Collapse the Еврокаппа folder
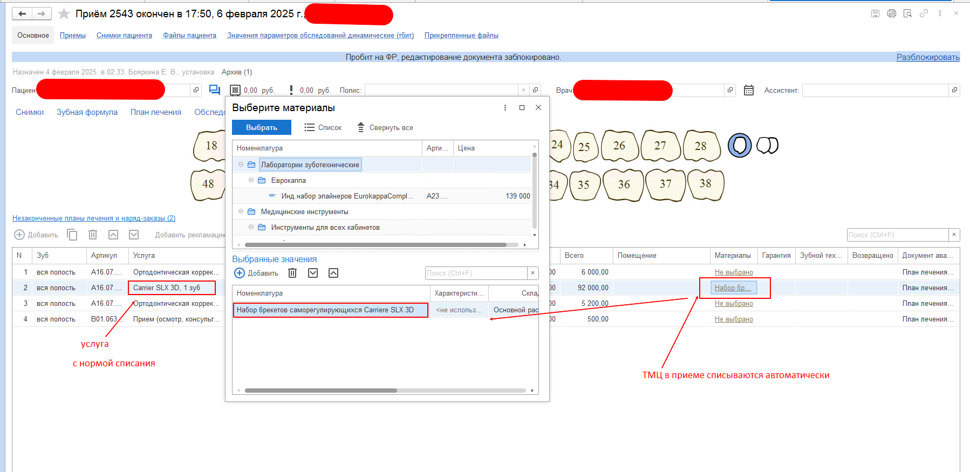 point(251,180)
